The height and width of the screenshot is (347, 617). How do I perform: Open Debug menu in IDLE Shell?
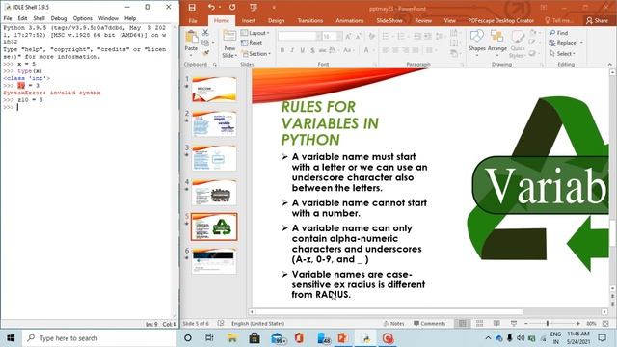pos(58,18)
